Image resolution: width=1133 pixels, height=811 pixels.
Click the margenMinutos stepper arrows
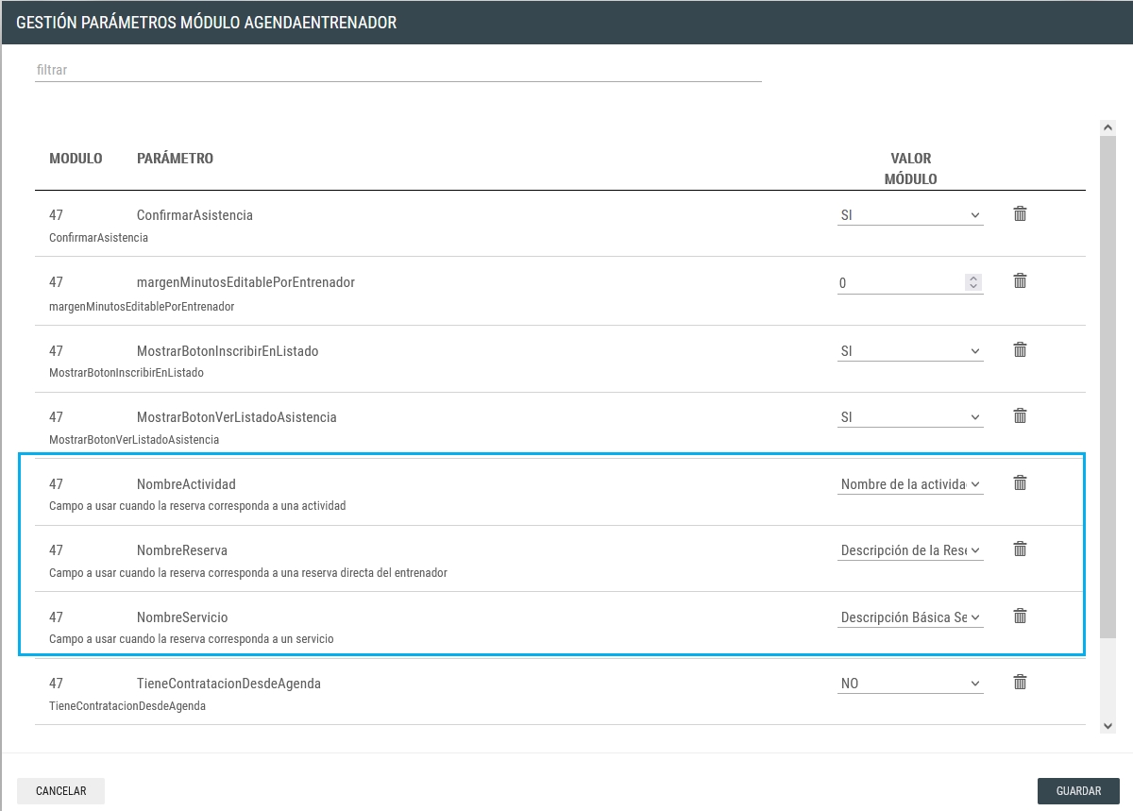click(973, 282)
